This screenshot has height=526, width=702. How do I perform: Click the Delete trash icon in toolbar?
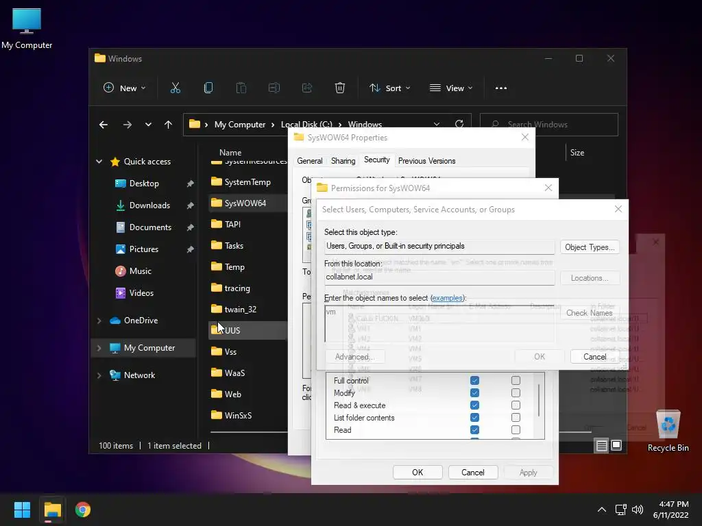[340, 88]
